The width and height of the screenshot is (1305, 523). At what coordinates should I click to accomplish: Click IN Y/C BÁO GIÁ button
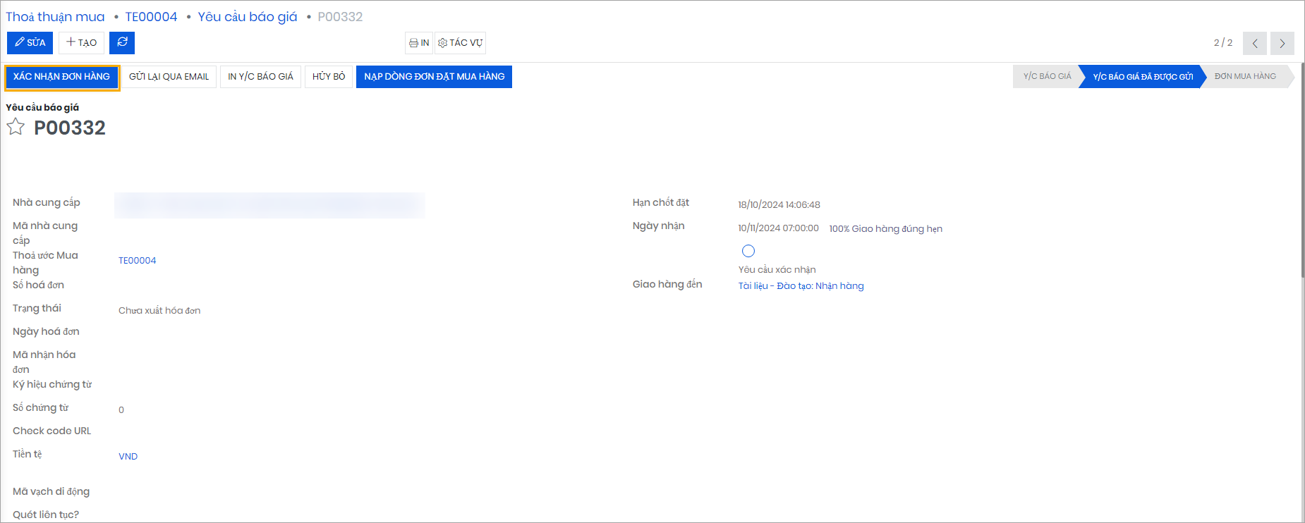(261, 77)
